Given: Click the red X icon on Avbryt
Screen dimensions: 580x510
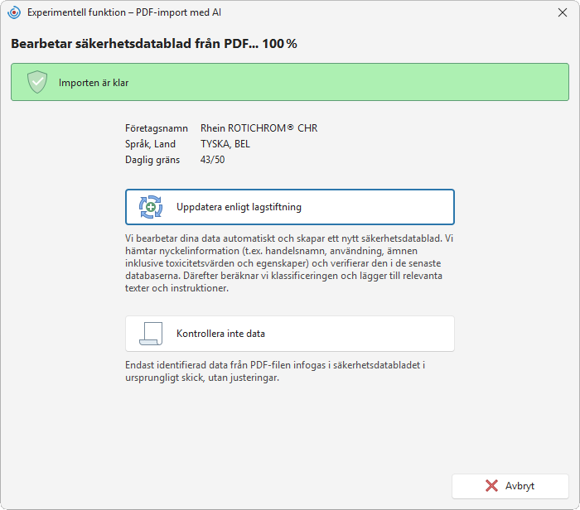Looking at the screenshot, I should (491, 486).
